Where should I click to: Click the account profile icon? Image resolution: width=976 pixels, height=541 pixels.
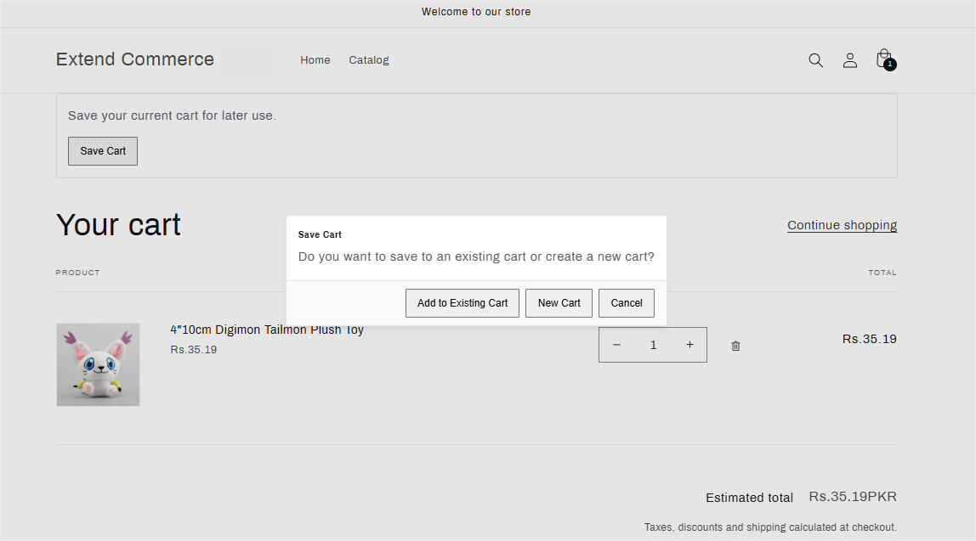(849, 60)
